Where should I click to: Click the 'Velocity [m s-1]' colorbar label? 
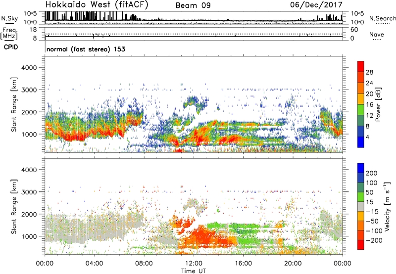387,206
